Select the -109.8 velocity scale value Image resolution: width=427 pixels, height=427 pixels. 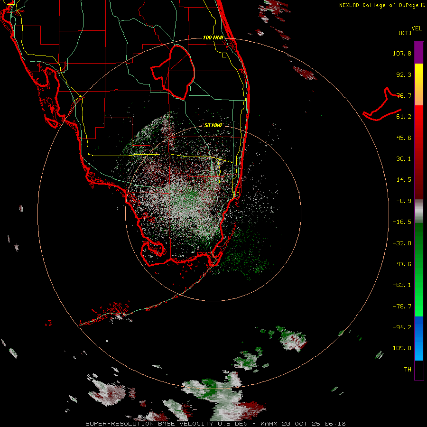[x=400, y=348]
